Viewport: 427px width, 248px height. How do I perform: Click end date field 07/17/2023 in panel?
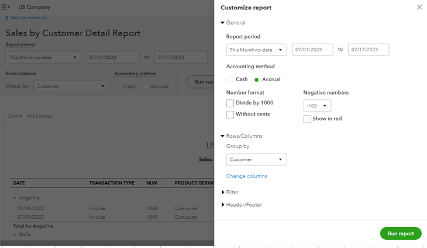coord(368,50)
